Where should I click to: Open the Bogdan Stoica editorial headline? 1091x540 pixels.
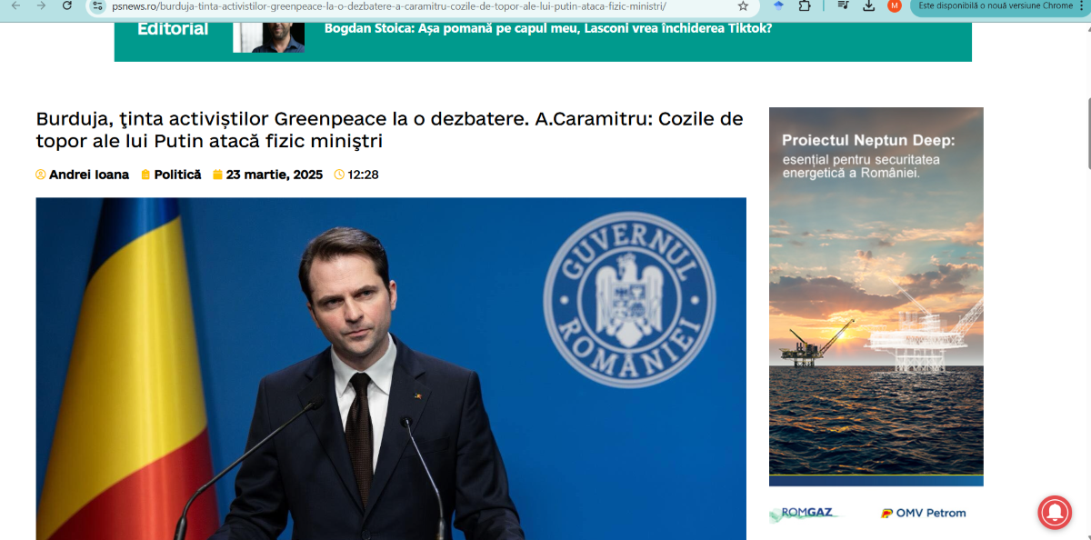pos(548,28)
